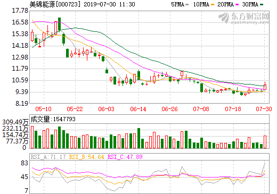This screenshot has width=277, height=194.
Task: Click the 成交量:1547793 volume readout
Action: (x=53, y=119)
